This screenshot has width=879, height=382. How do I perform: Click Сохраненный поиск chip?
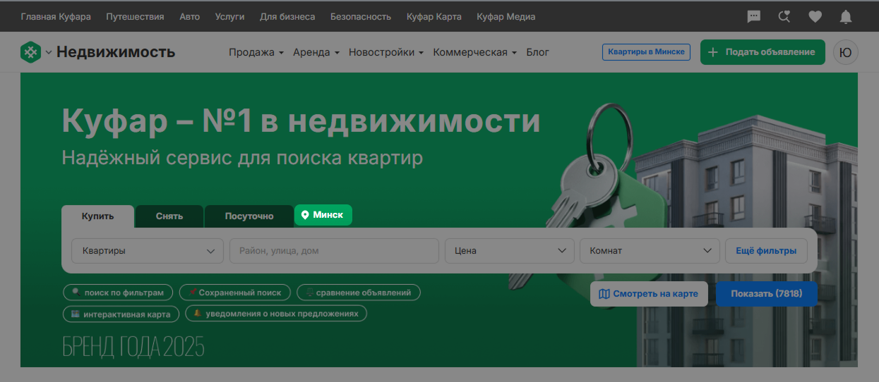234,292
